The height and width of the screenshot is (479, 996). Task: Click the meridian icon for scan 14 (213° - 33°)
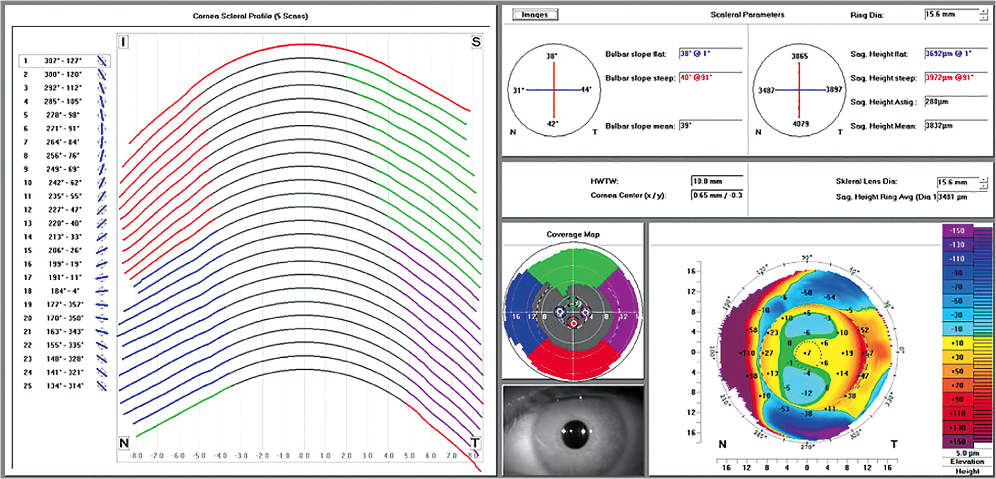point(102,237)
